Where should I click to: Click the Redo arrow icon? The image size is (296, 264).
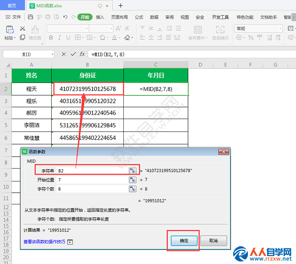[x=74, y=17]
